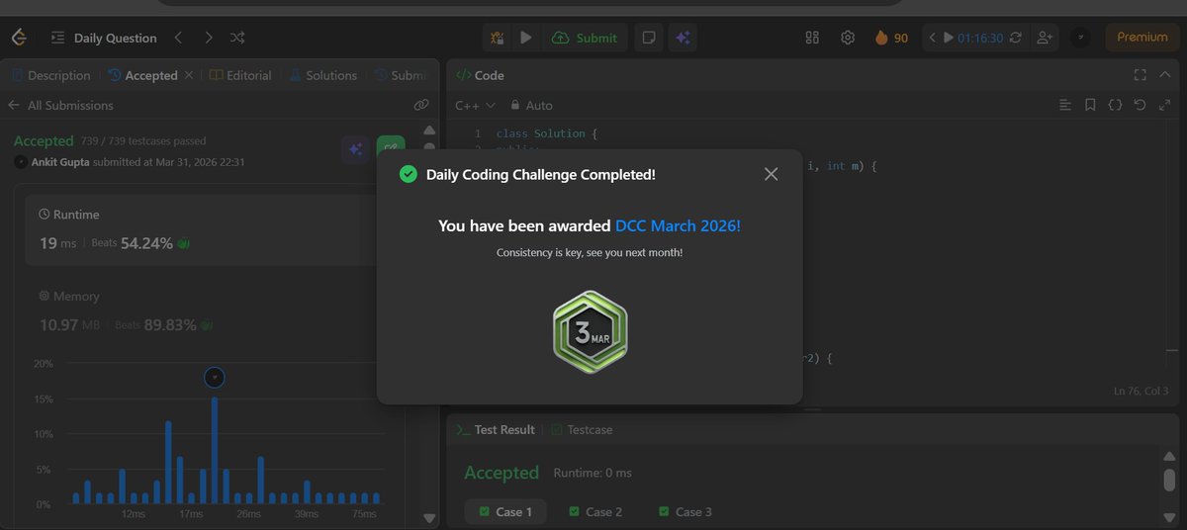Viewport: 1187px width, 530px height.
Task: Click the bookmark icon in code editor
Action: 1089,105
